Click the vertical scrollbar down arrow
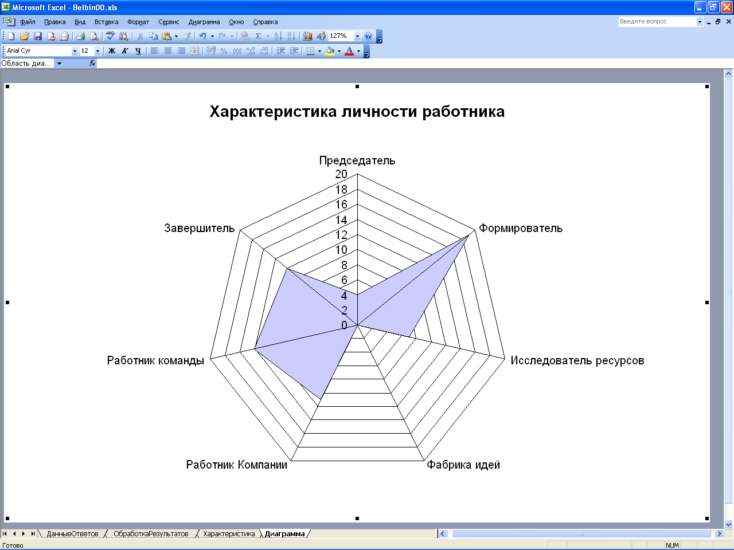 [x=729, y=524]
